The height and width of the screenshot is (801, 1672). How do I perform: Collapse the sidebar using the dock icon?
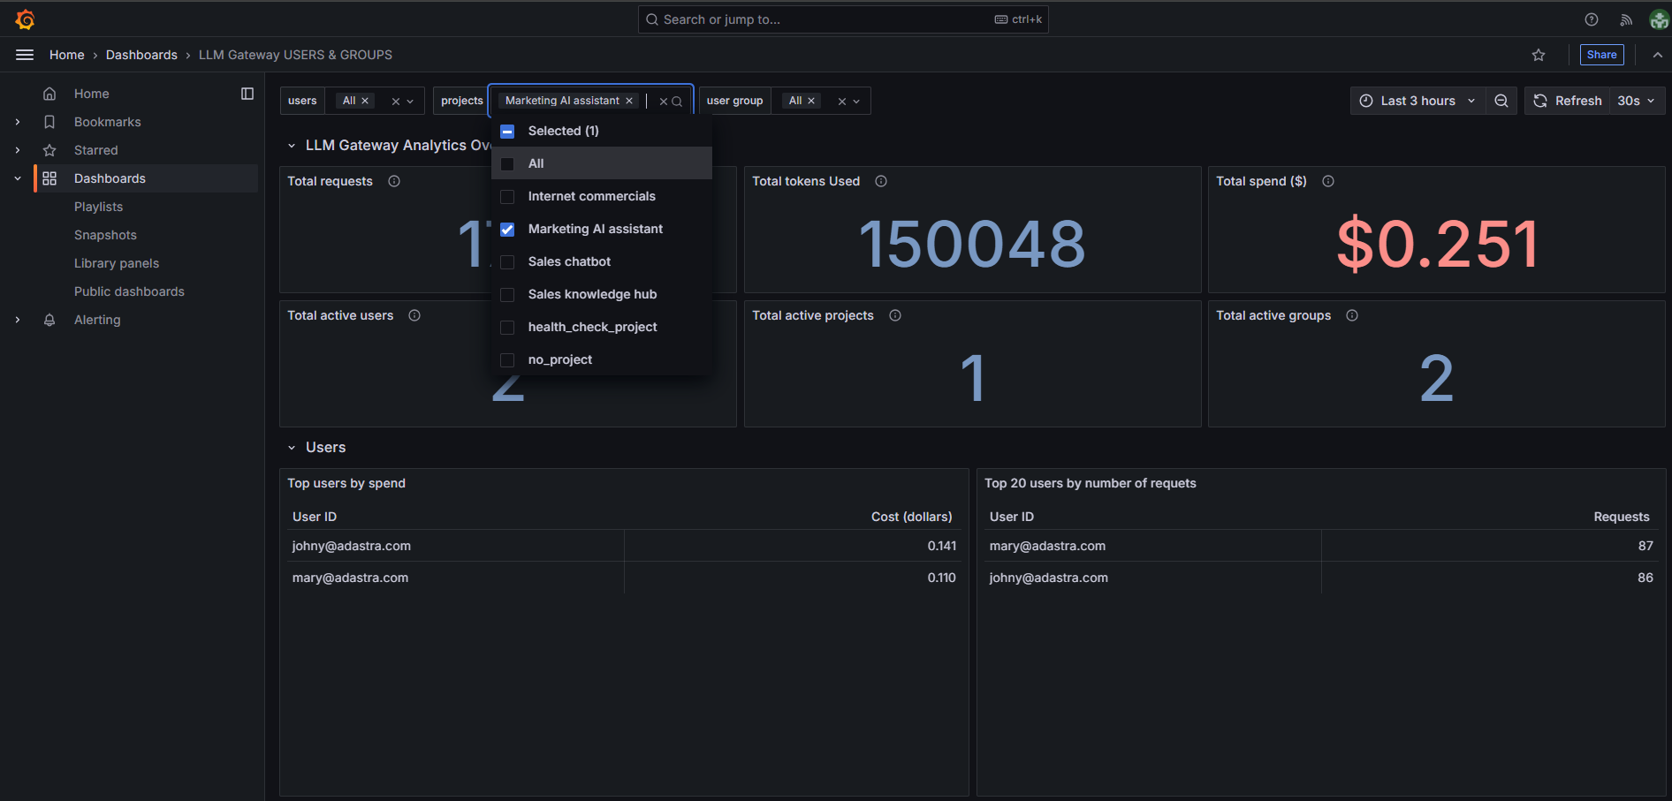[x=247, y=93]
